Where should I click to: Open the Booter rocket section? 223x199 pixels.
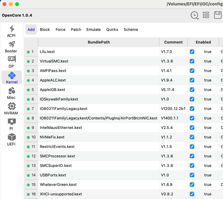click(x=11, y=47)
